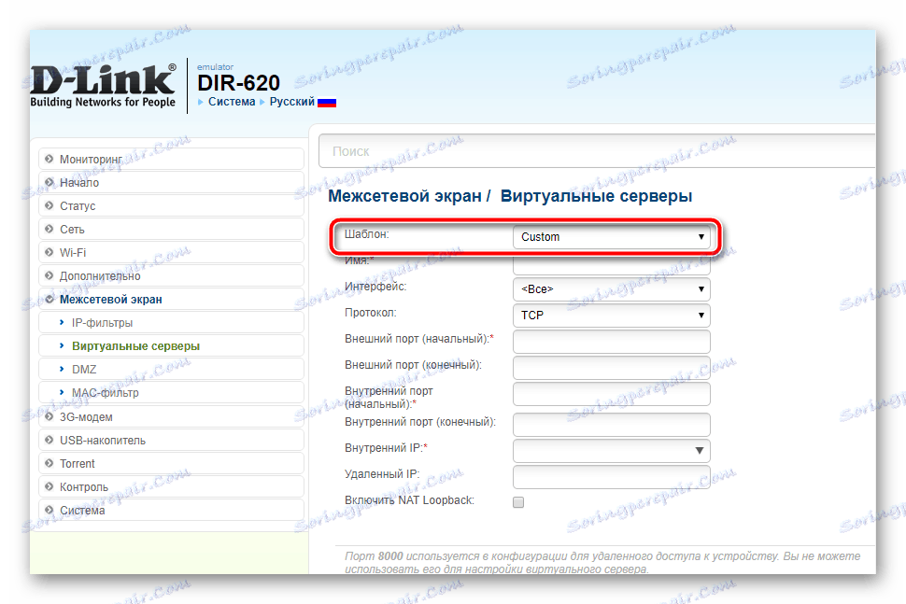Click the arrow icon beside Контроль
906x604 pixels.
coord(50,486)
